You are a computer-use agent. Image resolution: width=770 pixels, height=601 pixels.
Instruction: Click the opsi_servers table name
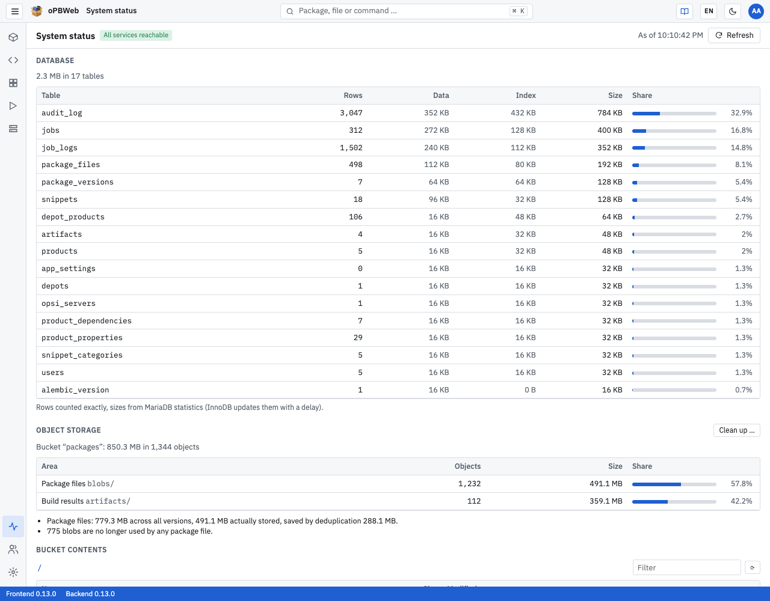[x=69, y=304]
